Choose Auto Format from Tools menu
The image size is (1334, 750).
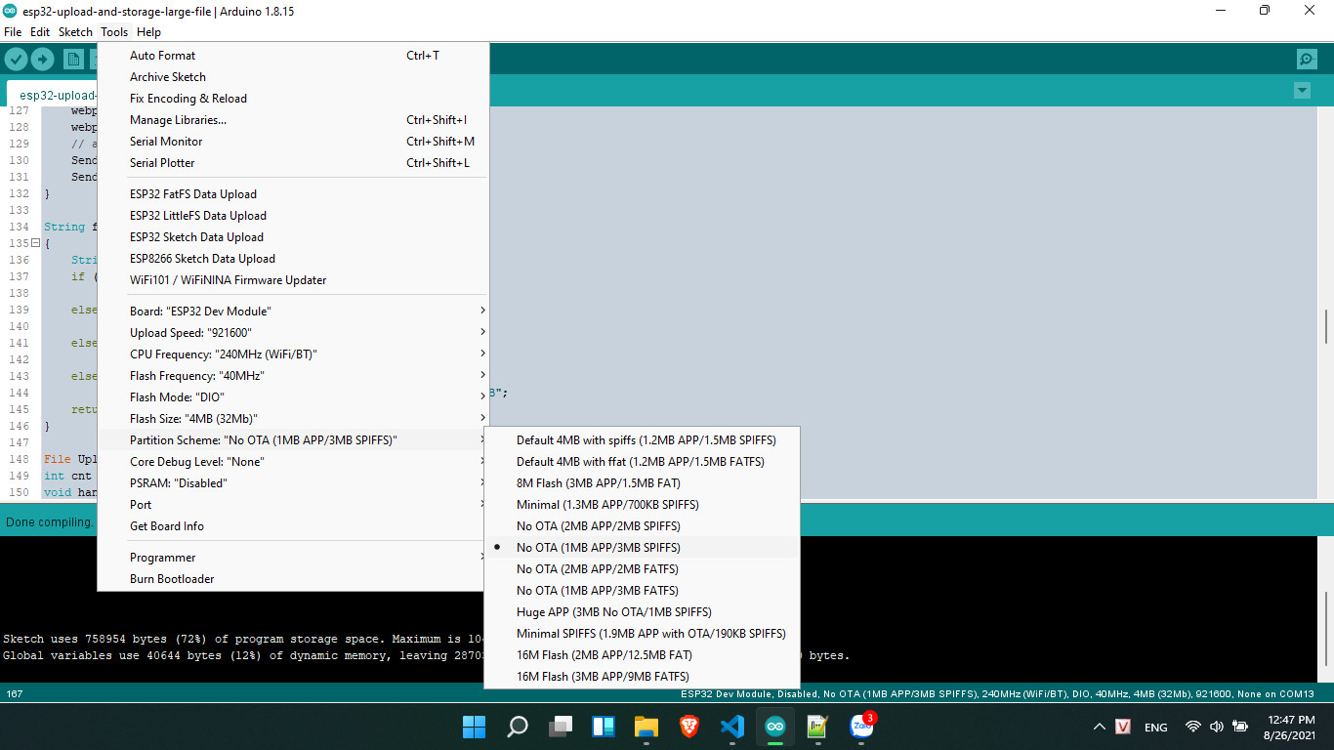click(293, 56)
